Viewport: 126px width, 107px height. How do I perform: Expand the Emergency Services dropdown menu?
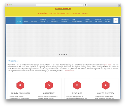pos(65,20)
